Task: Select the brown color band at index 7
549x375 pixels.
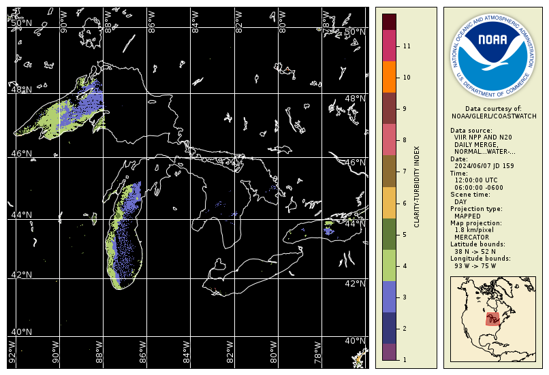Action: click(389, 171)
